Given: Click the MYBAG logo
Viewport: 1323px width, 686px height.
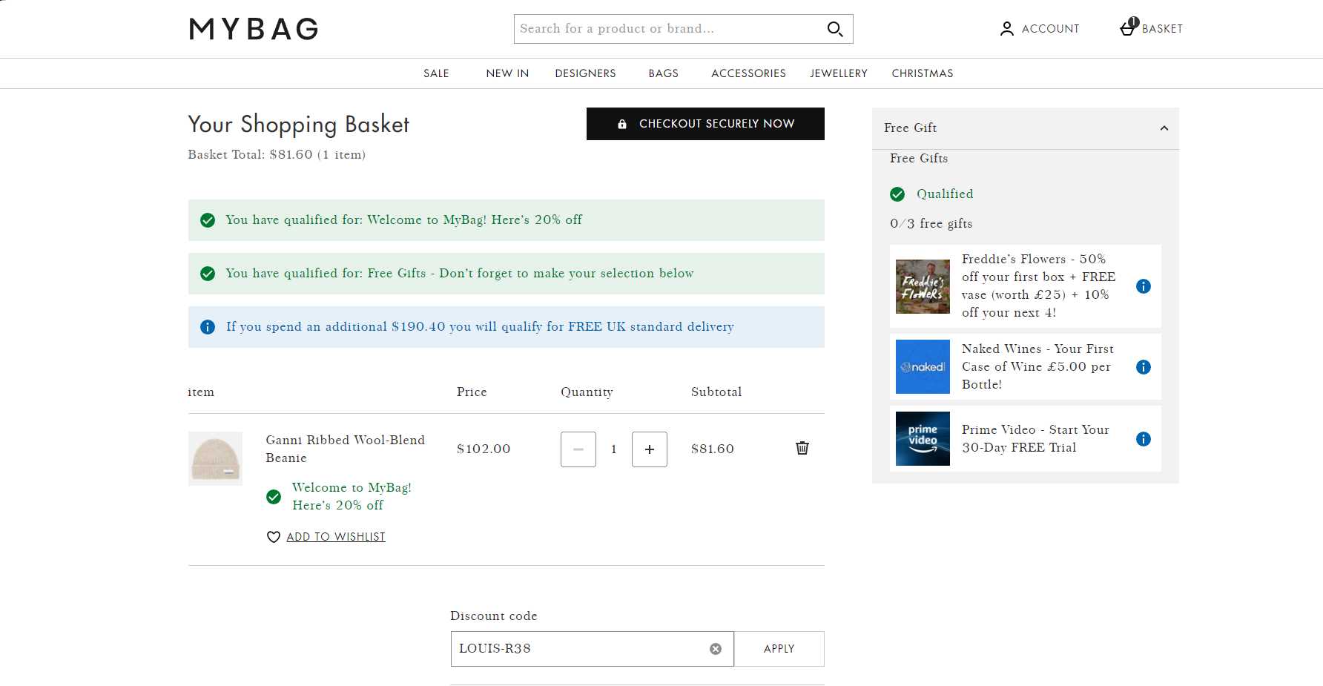Looking at the screenshot, I should coord(254,29).
